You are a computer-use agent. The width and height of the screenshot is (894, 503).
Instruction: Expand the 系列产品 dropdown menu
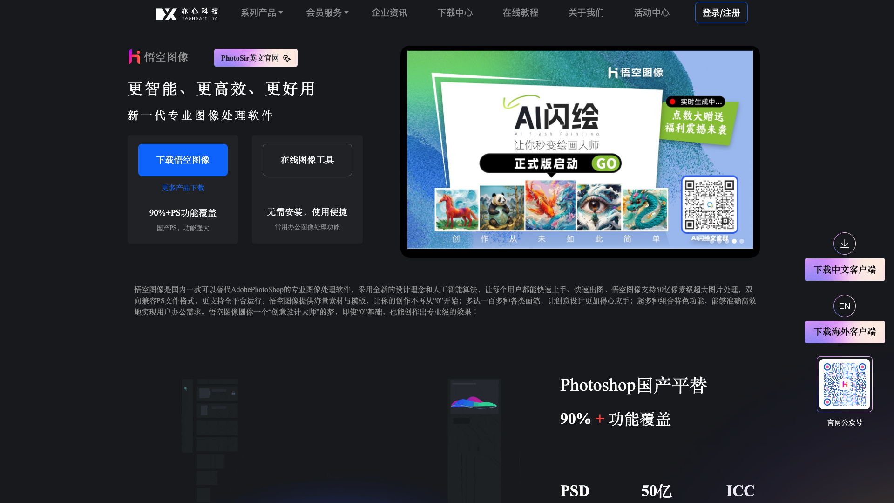tap(262, 13)
